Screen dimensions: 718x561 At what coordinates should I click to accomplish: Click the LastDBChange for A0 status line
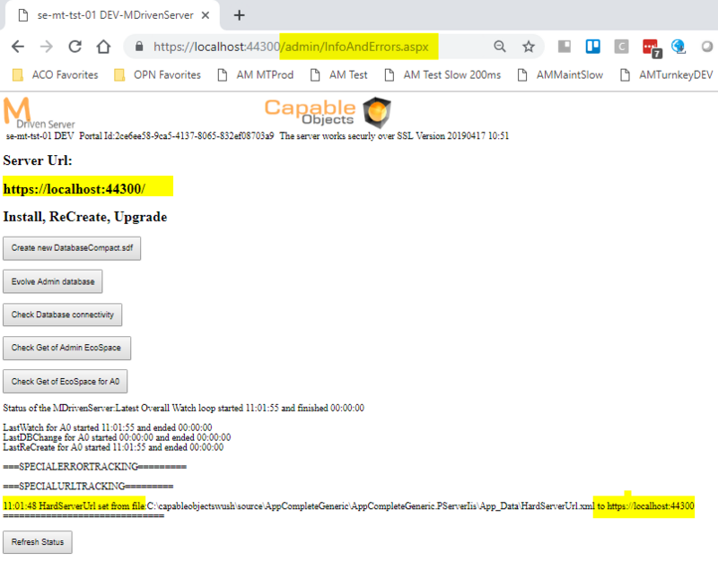117,437
